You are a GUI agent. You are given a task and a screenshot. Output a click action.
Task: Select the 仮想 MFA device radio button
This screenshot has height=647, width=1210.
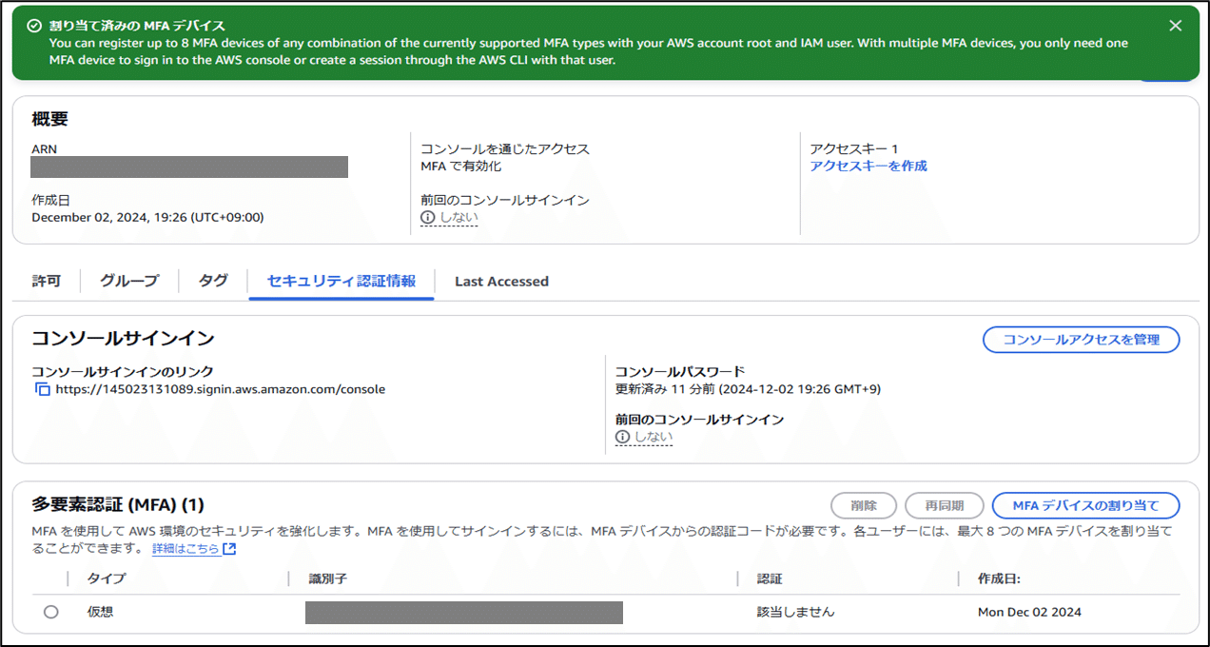click(x=51, y=612)
